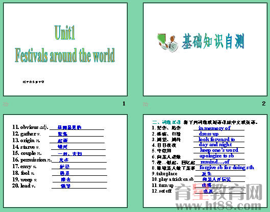
Task: Select the phrase translation exercise slide thumbnail
Action: tap(205, 161)
